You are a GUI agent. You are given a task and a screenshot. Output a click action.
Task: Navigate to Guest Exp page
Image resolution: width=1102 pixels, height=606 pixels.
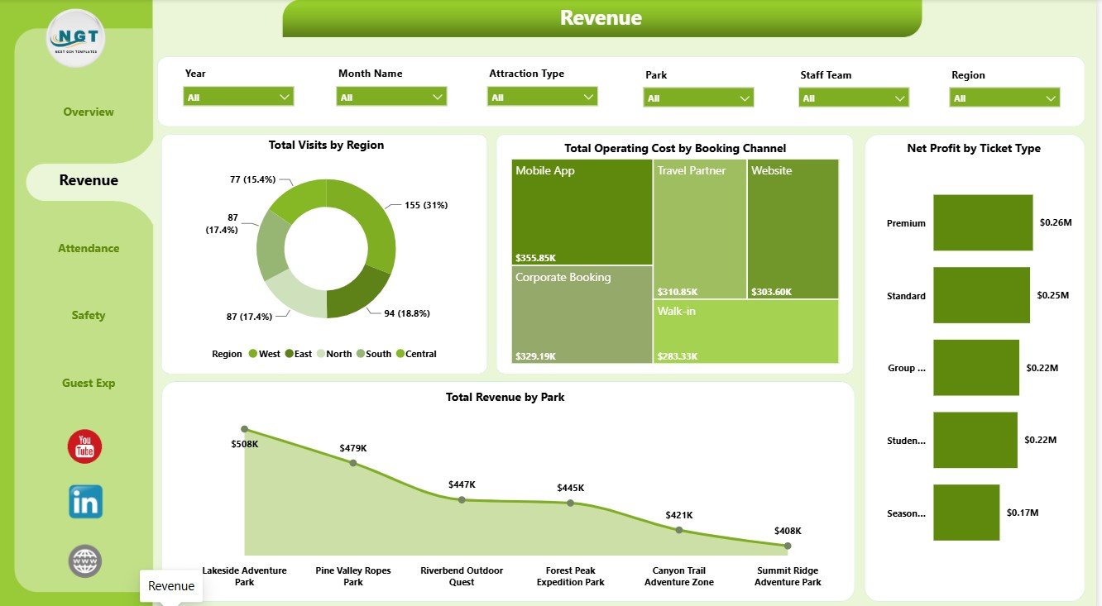click(89, 383)
